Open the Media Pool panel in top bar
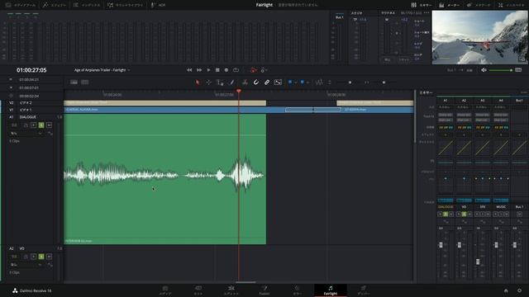 click(x=20, y=5)
